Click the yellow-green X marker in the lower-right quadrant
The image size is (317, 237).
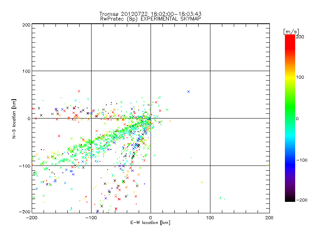[x=202, y=182]
